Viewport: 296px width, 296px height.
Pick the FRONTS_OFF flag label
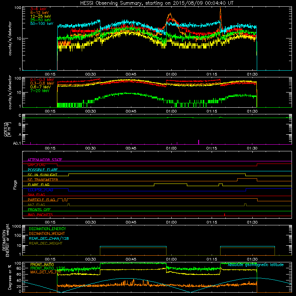point(39,209)
